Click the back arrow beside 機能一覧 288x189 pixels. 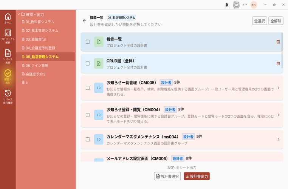click(x=84, y=21)
